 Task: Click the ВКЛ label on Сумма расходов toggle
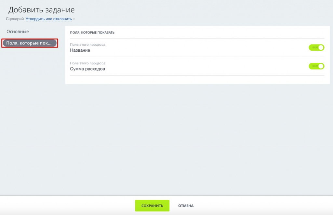(314, 66)
